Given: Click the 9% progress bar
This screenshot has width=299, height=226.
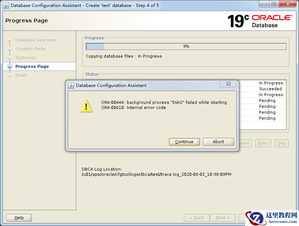Looking at the screenshot, I should click(x=186, y=46).
